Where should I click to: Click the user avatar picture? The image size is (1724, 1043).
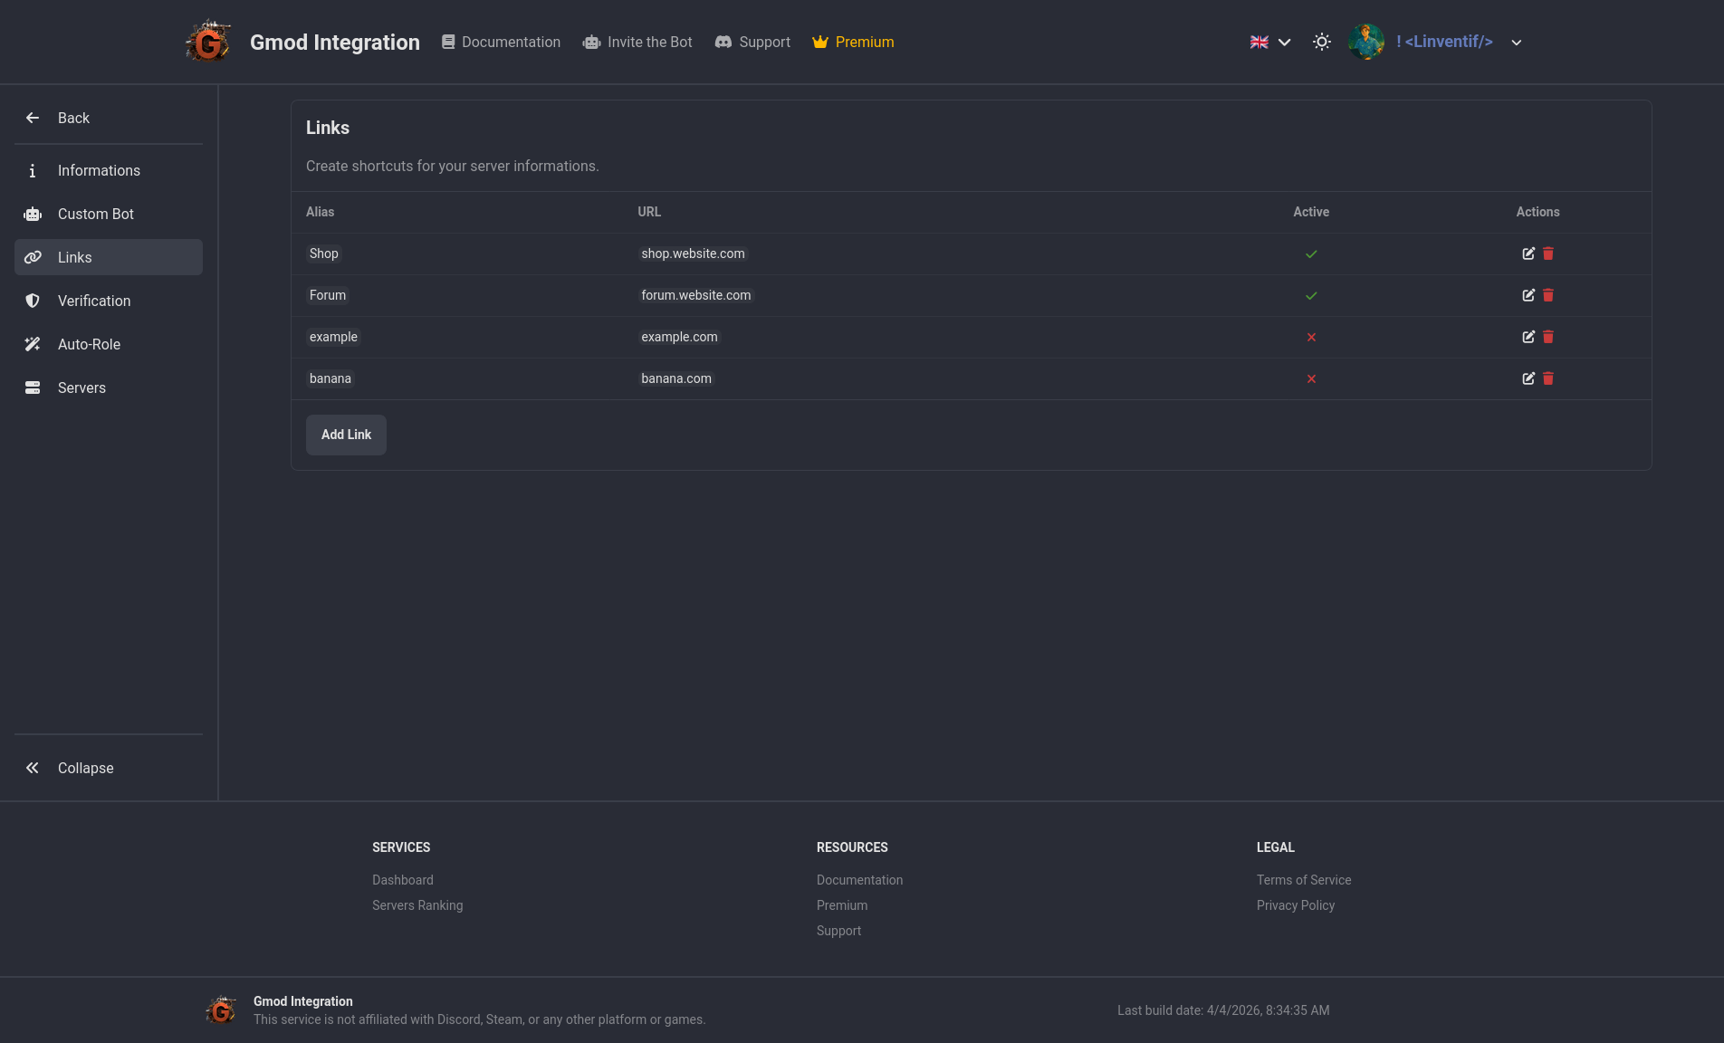pyautogui.click(x=1365, y=42)
